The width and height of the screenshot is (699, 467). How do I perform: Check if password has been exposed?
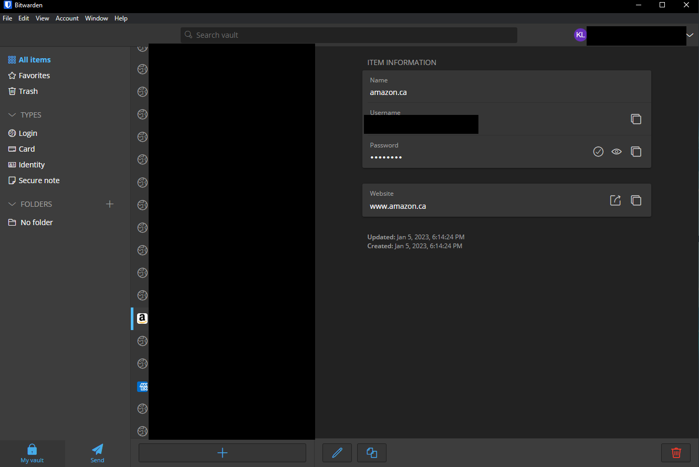[x=598, y=152]
